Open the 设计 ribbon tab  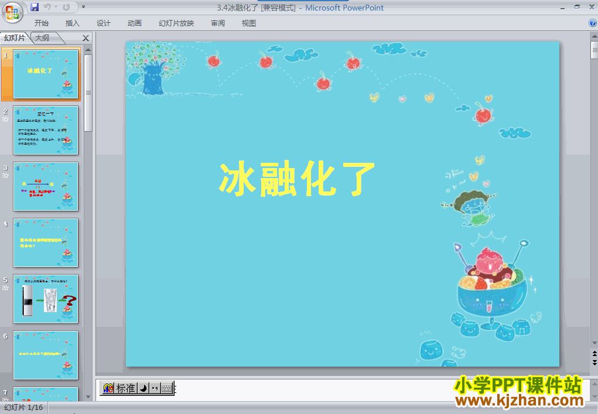click(x=103, y=23)
